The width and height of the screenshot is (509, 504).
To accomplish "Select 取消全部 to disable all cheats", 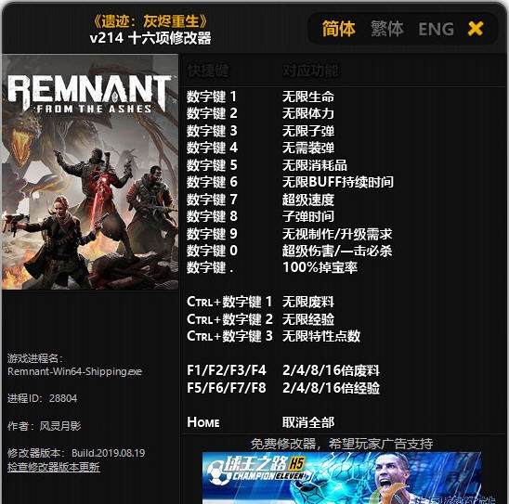I will 308,422.
